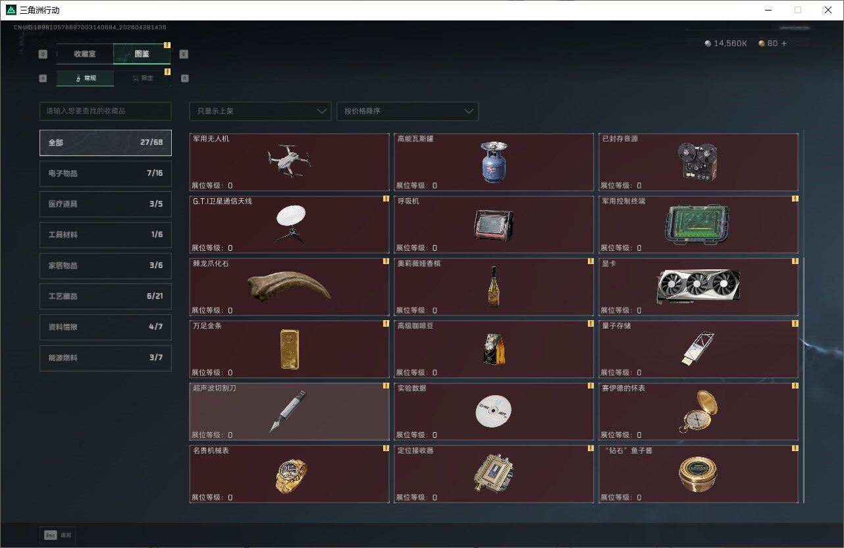
Task: Select the 呼吸机 ventilator item icon
Action: pos(493,225)
